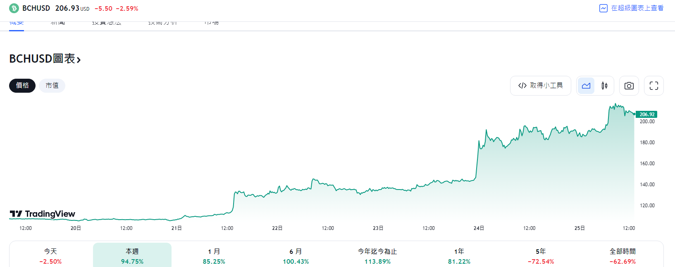The height and width of the screenshot is (267, 675).
Task: Click the 206.92 current price label
Action: pos(646,115)
